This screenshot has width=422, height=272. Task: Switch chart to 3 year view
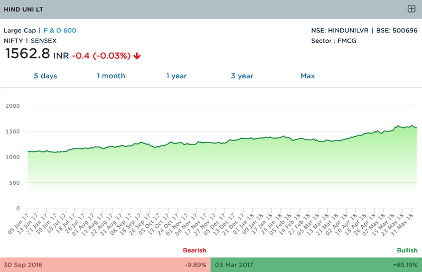click(242, 76)
